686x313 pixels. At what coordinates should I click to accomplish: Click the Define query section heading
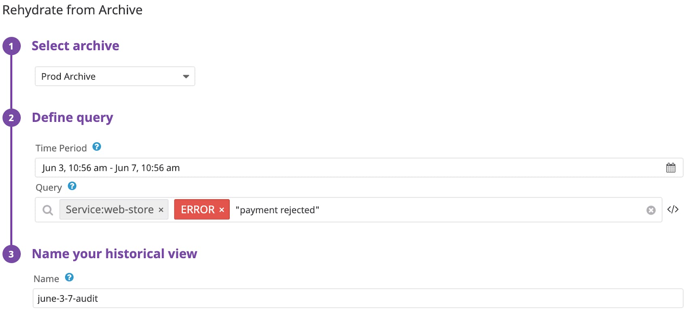[x=72, y=117]
